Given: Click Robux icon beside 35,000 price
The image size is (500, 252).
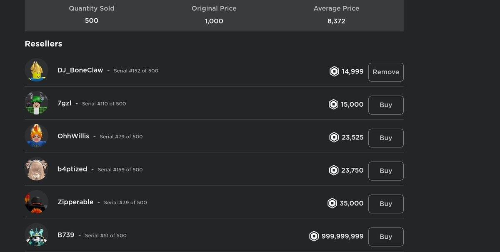Looking at the screenshot, I should point(332,203).
